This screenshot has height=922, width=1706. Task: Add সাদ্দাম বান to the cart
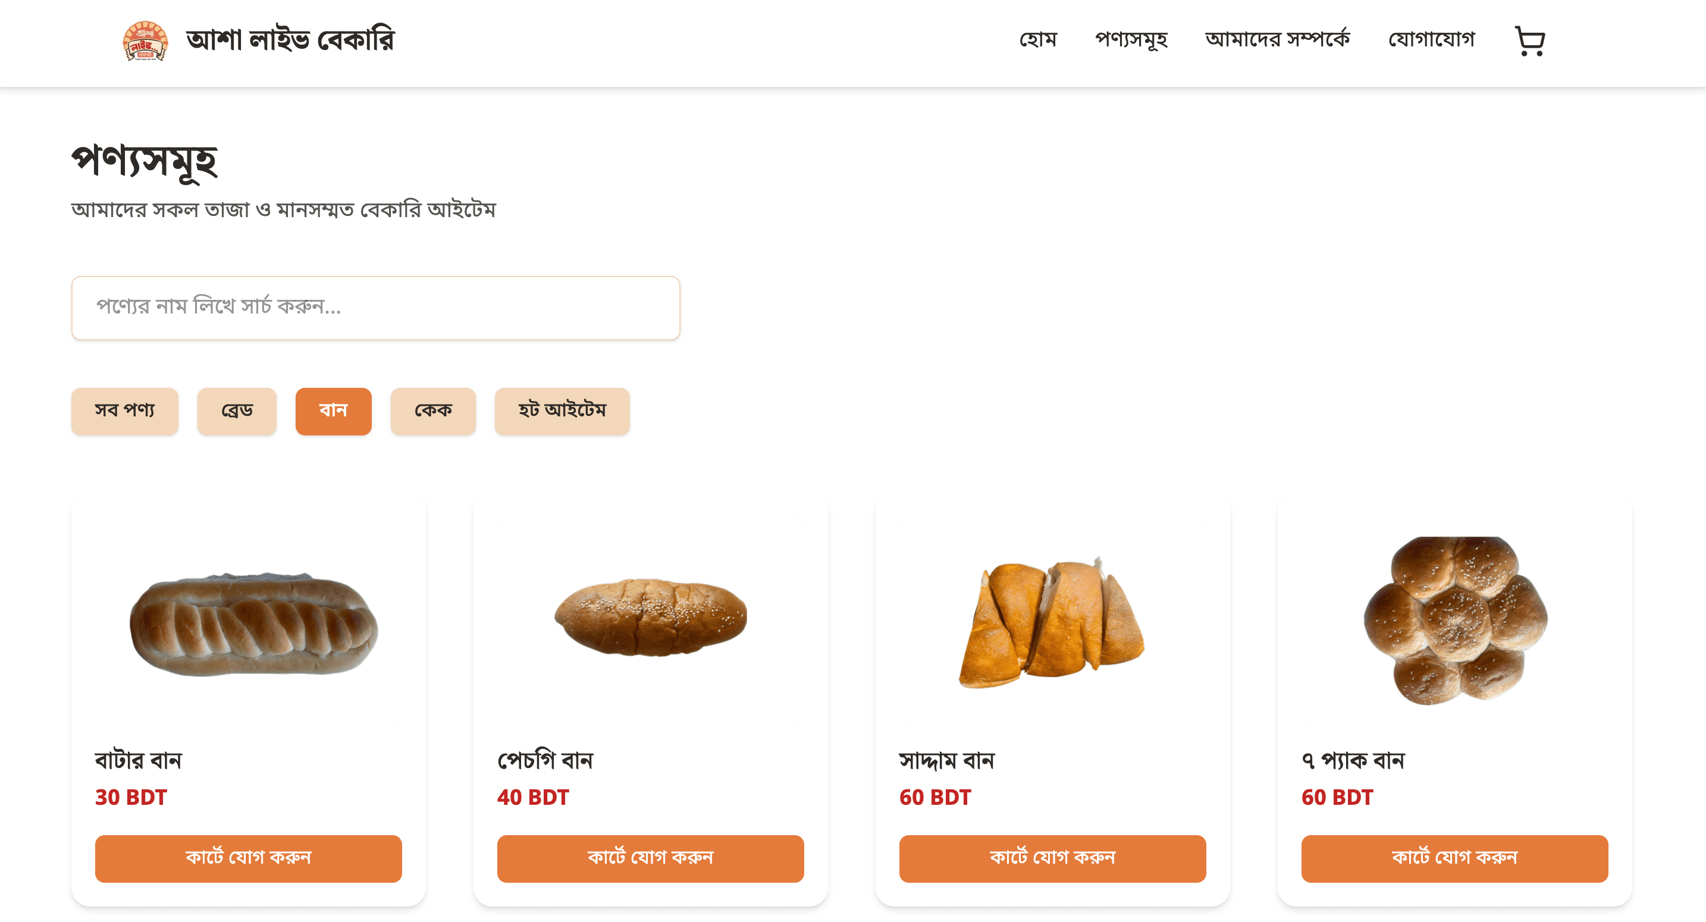click(x=1052, y=858)
